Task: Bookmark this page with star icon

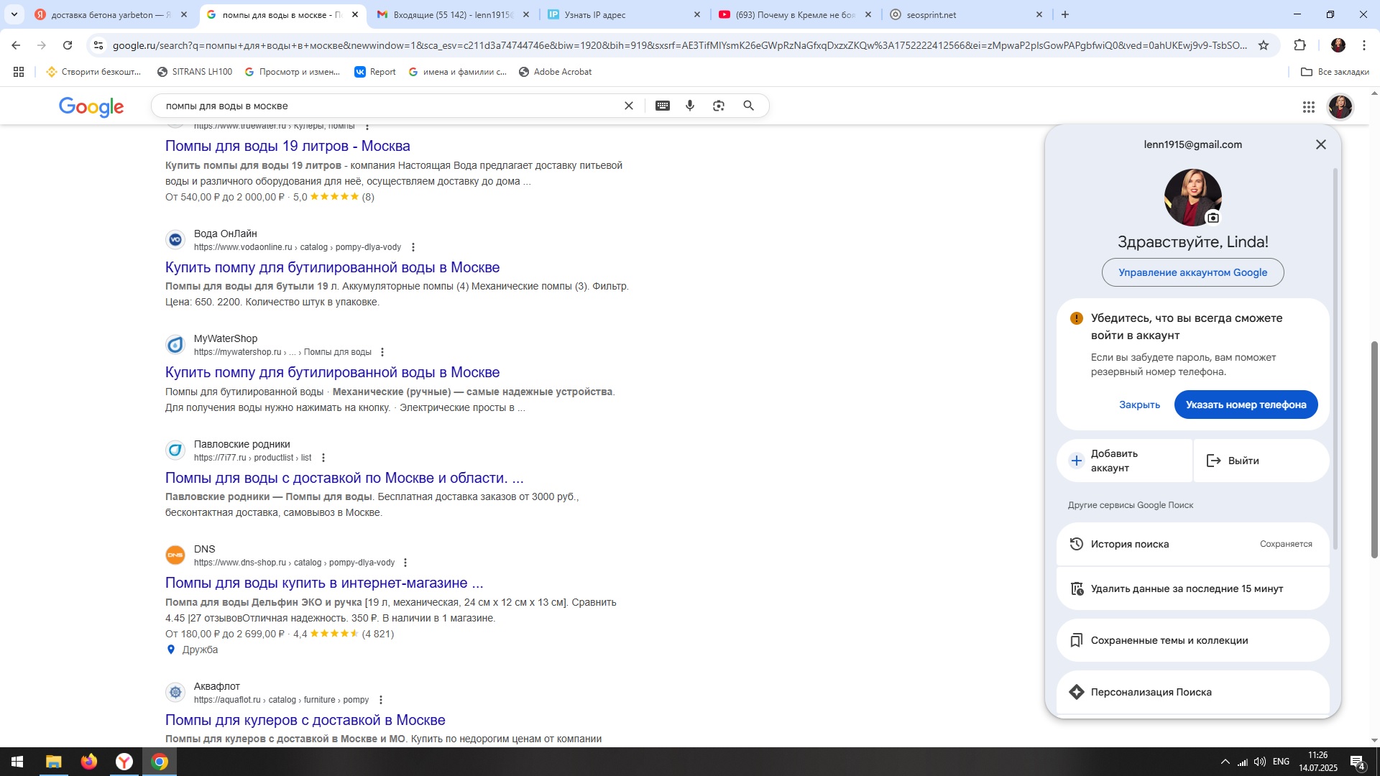Action: pos(1264,45)
